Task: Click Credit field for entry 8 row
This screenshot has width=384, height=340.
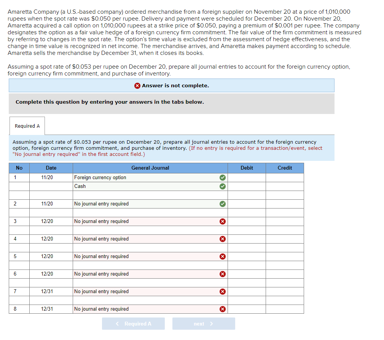Action: [285, 309]
